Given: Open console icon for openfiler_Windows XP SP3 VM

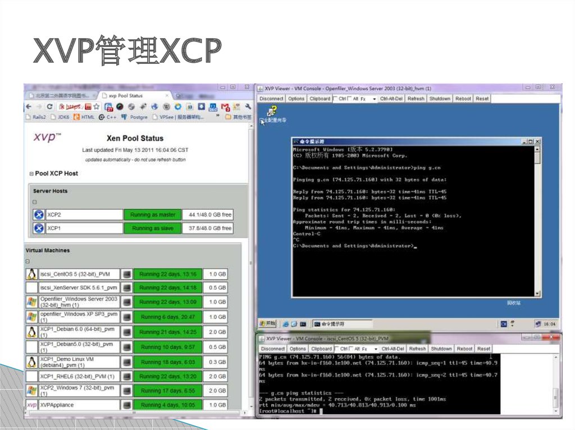Looking at the screenshot, I should click(127, 317).
